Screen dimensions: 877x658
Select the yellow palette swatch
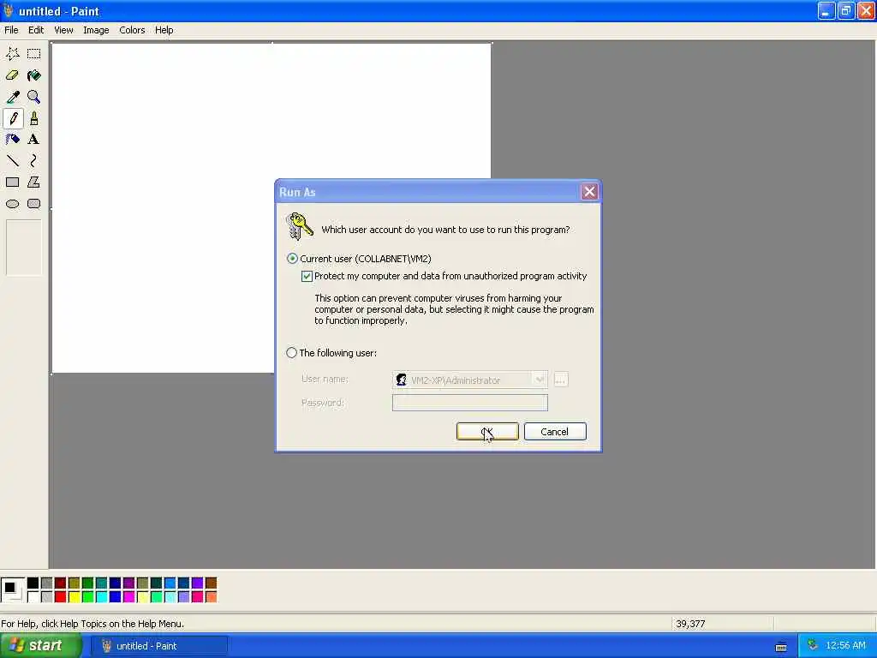tap(75, 597)
